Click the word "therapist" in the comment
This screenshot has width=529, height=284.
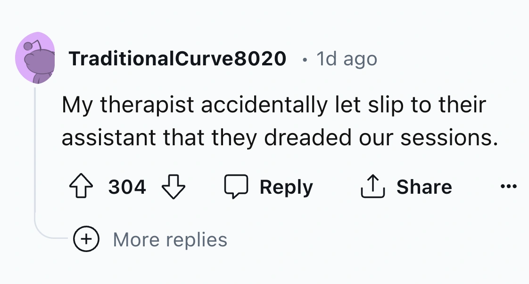pyautogui.click(x=148, y=105)
